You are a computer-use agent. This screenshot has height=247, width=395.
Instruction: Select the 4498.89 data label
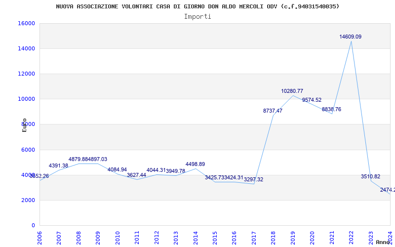point(195,164)
